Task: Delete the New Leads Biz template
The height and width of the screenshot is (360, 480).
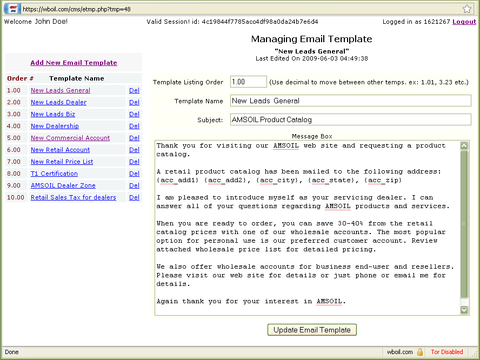Action: [x=134, y=114]
